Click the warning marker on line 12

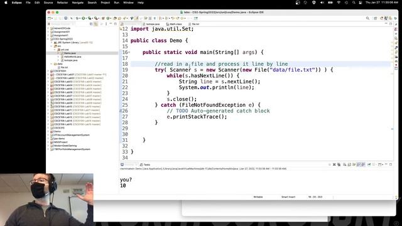click(x=121, y=29)
